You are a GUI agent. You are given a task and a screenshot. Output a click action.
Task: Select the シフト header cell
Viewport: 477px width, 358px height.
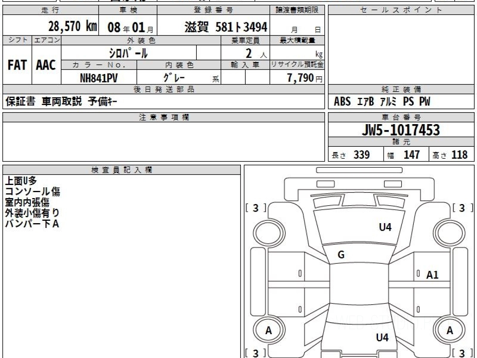17,40
